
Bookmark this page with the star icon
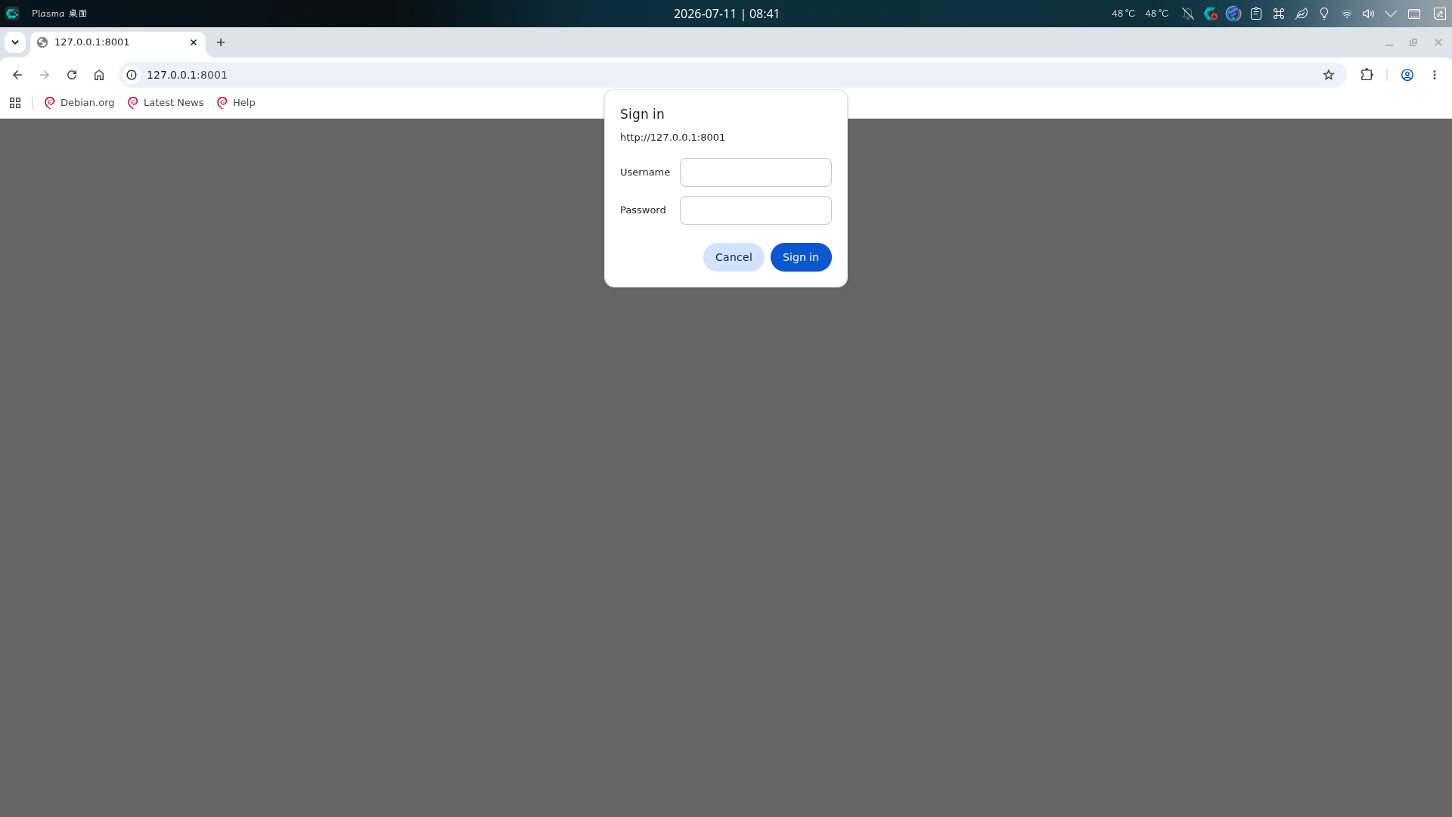(x=1329, y=75)
